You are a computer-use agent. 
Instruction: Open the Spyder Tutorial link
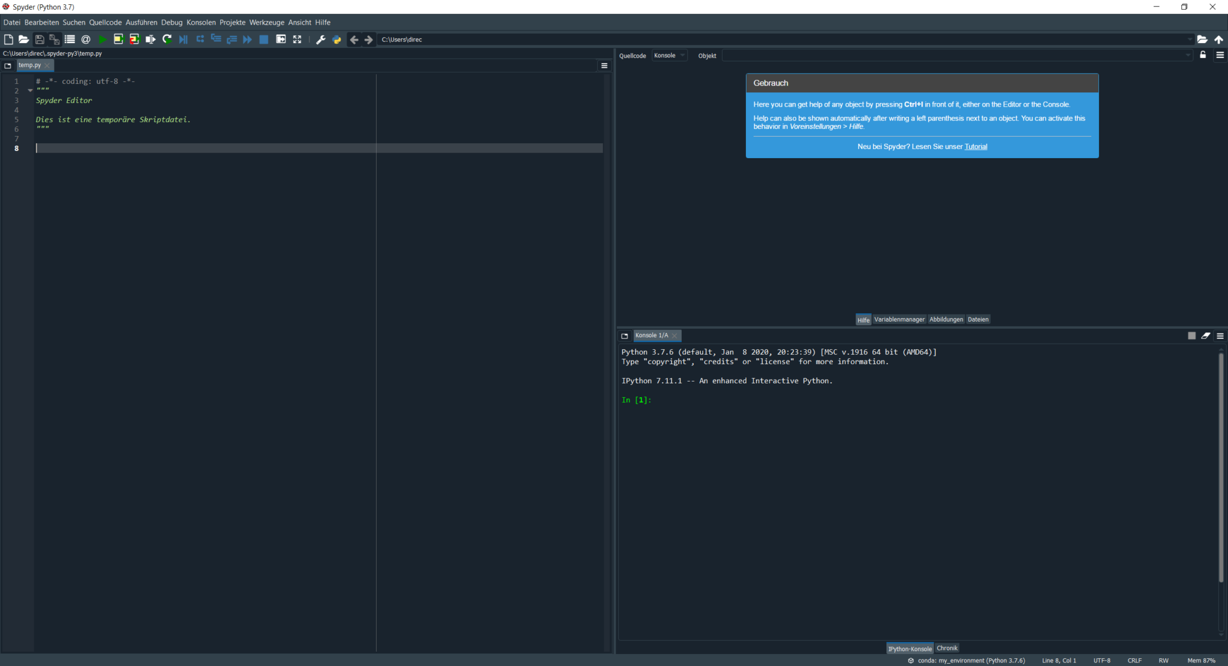click(976, 146)
